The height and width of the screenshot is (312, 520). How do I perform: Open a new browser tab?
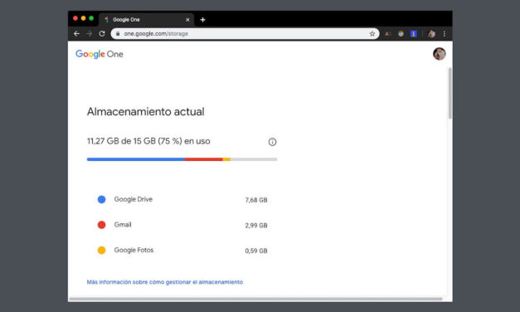point(202,20)
